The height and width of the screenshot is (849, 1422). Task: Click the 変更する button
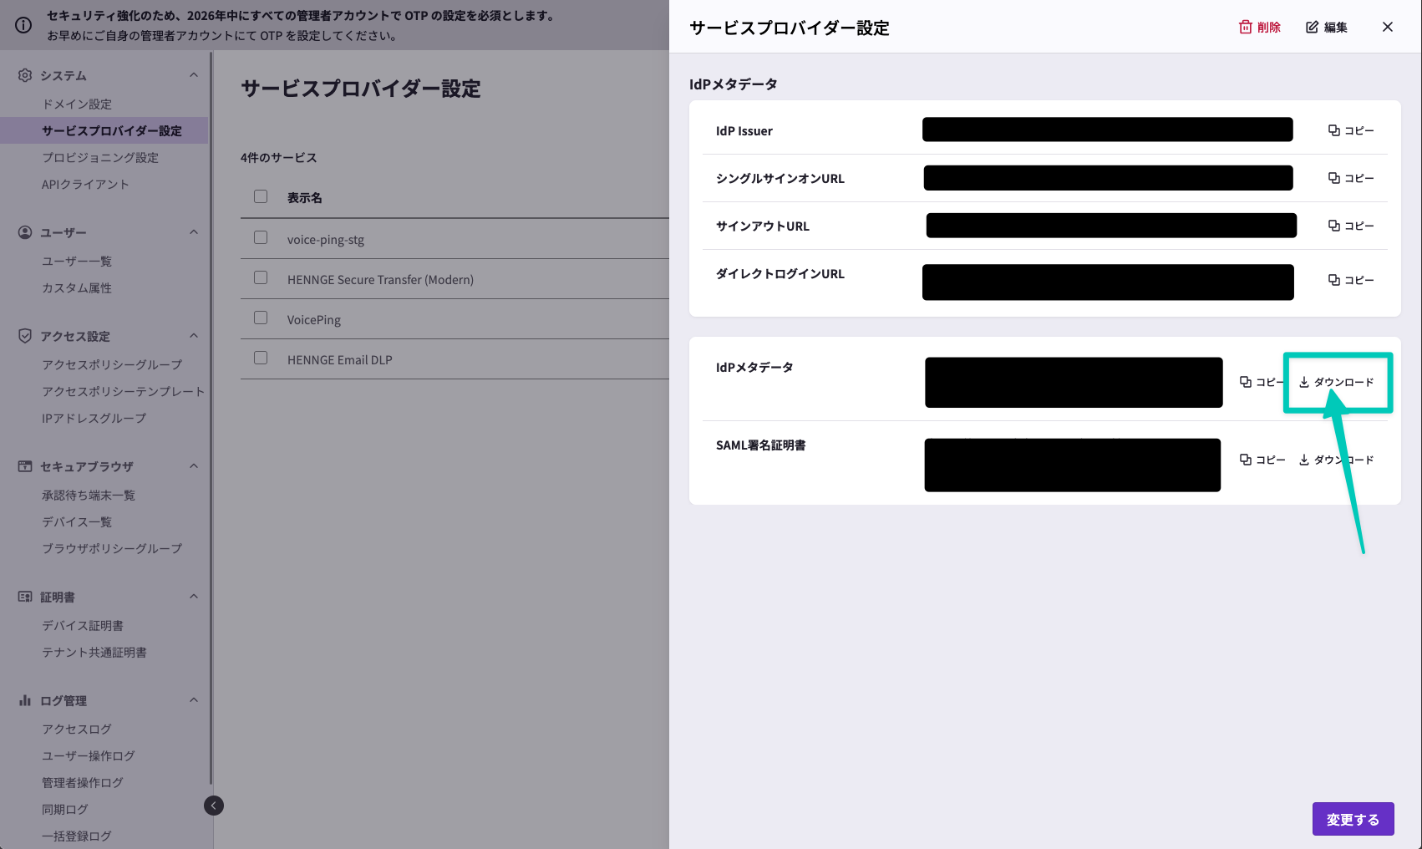click(1353, 820)
